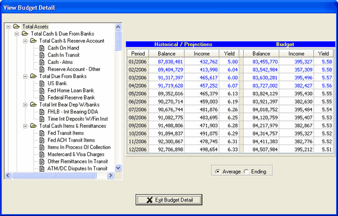
Task: Click the Fed ACH Transit Items document icon
Action: pos(42,140)
